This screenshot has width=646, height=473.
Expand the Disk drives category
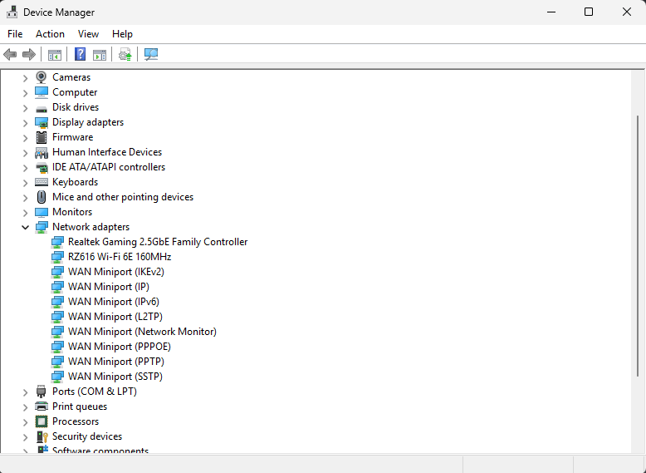pyautogui.click(x=25, y=107)
